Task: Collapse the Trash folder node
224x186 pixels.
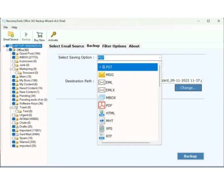Action: tap(10, 108)
